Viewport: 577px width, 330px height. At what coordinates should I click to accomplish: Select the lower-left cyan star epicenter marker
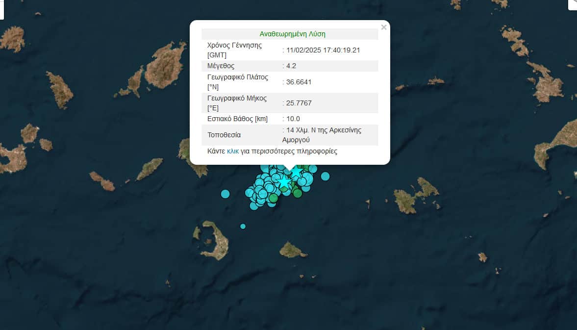pos(284,182)
